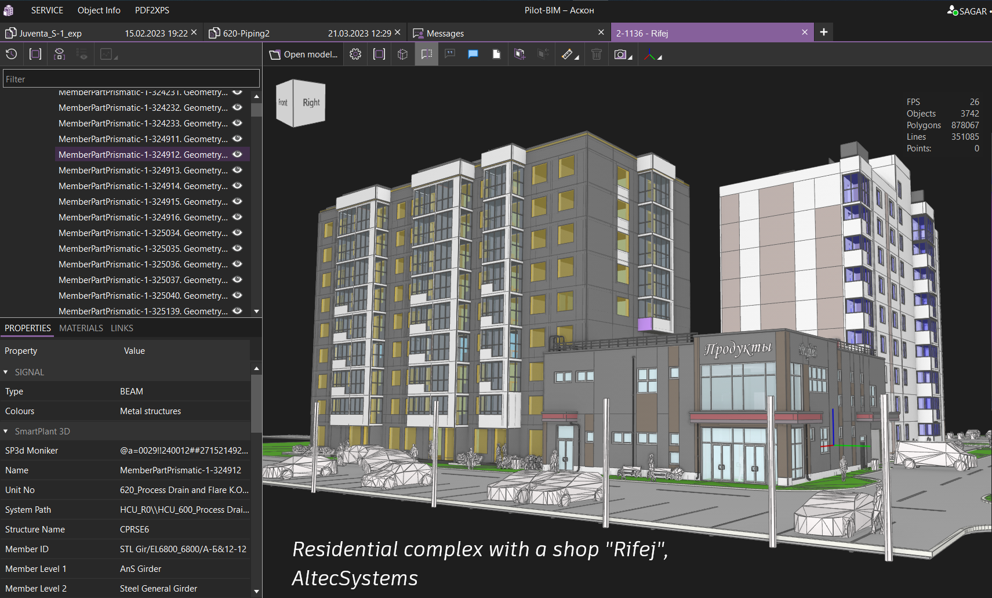Collapse the SmartPlant 3D property group
The width and height of the screenshot is (992, 598).
click(6, 432)
